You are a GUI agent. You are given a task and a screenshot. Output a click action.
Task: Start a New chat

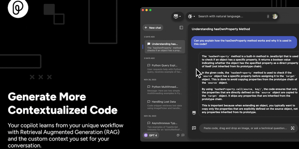pos(153,28)
